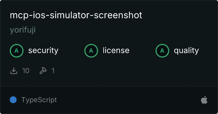Click blank card area right of tools count

(x=132, y=71)
